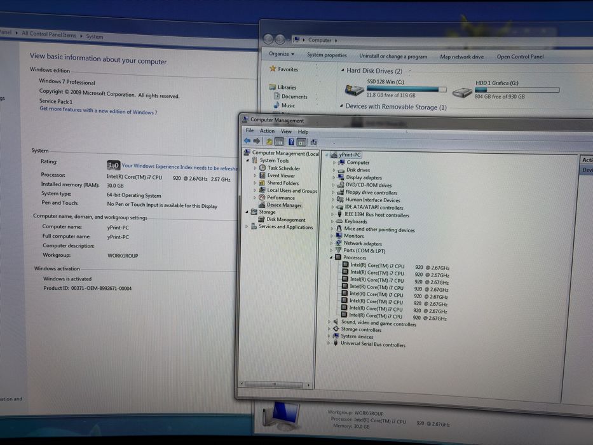Collapse the Storage node arrow in console tree
The image size is (593, 445).
pyautogui.click(x=247, y=212)
